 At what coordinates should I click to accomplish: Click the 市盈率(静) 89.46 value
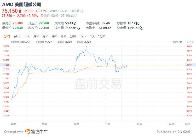(x=106, y=23)
